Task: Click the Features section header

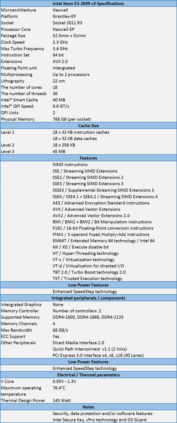Action: pyautogui.click(x=88, y=158)
